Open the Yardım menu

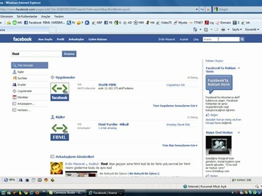[x=59, y=16]
